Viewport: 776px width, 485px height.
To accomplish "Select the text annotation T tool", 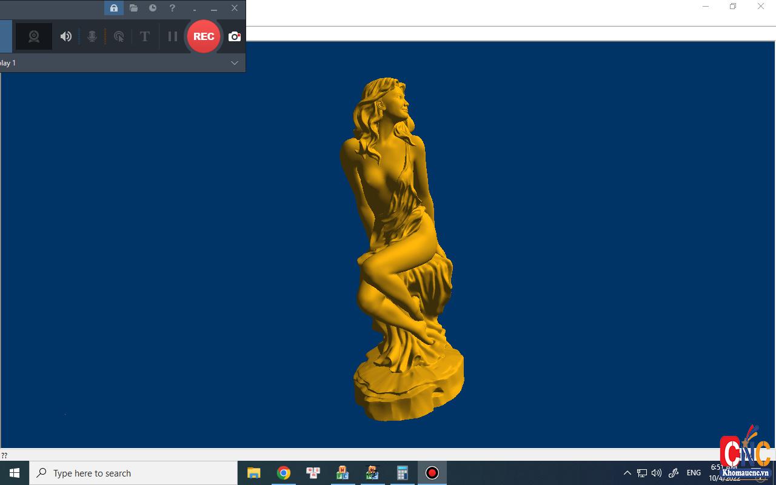I will click(144, 36).
